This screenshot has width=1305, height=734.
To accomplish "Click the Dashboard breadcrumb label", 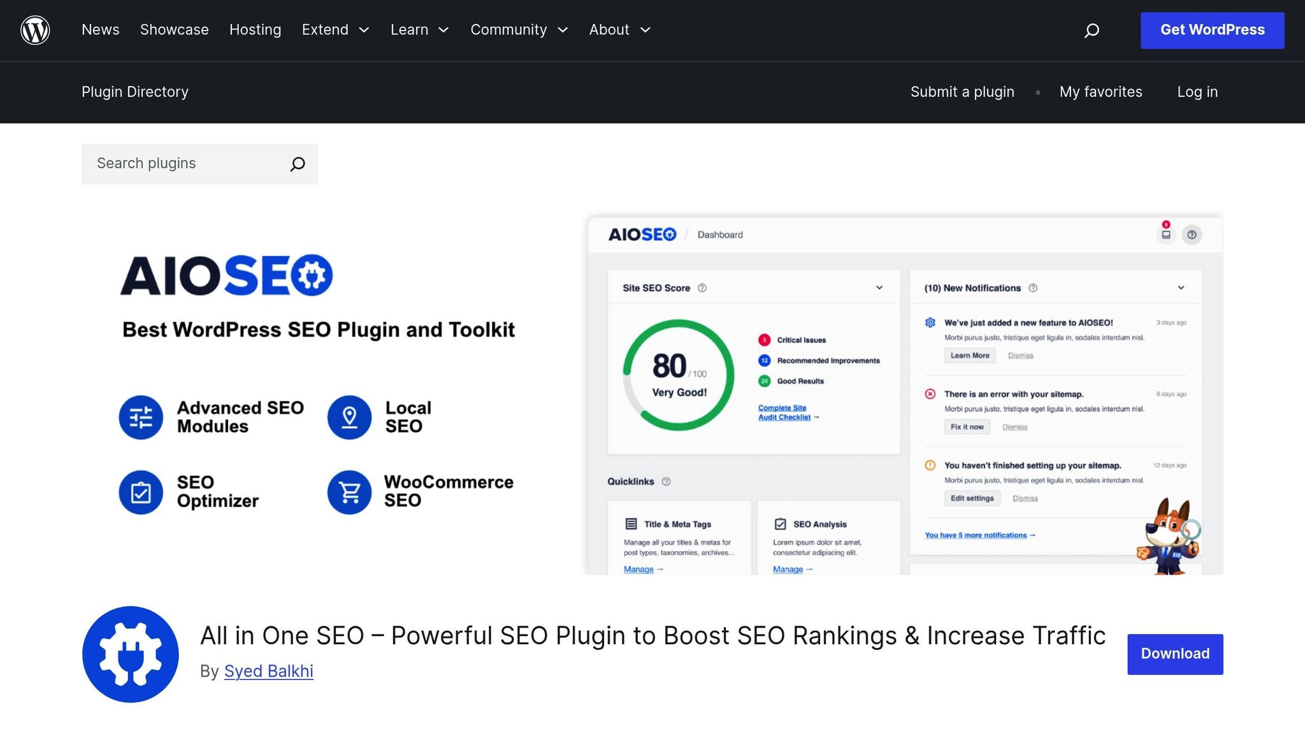I will coord(720,234).
